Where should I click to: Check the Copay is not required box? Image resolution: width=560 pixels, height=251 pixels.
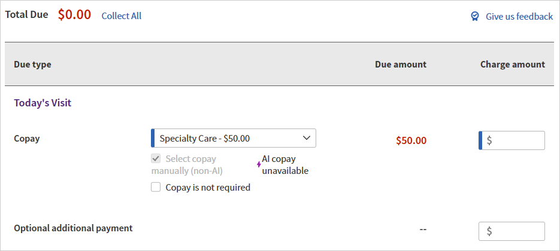(156, 187)
